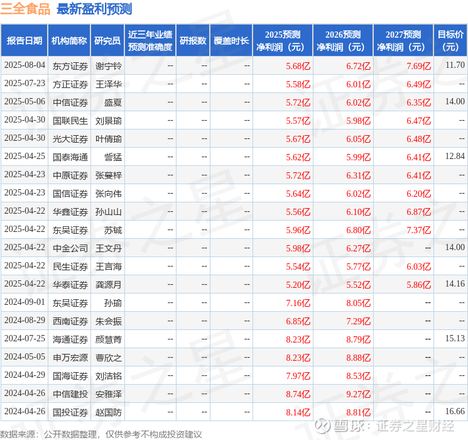Click the 中信建投 institution cell
Viewport: 468px width, 440px height.
point(70,394)
